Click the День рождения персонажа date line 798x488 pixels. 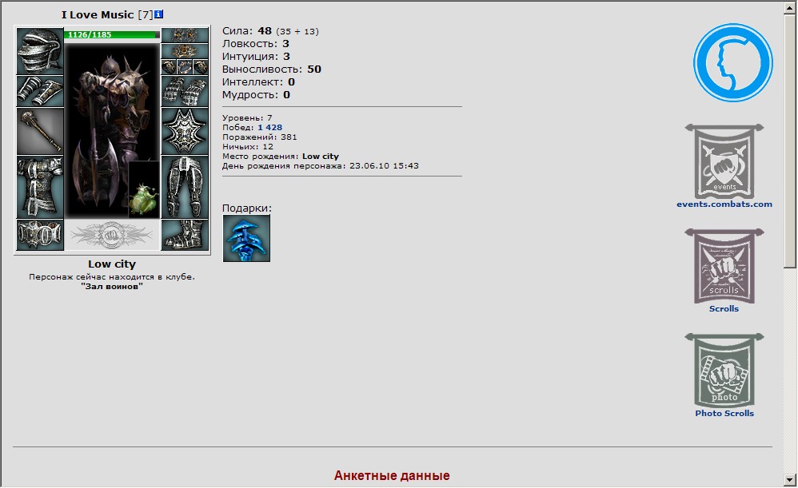(321, 165)
